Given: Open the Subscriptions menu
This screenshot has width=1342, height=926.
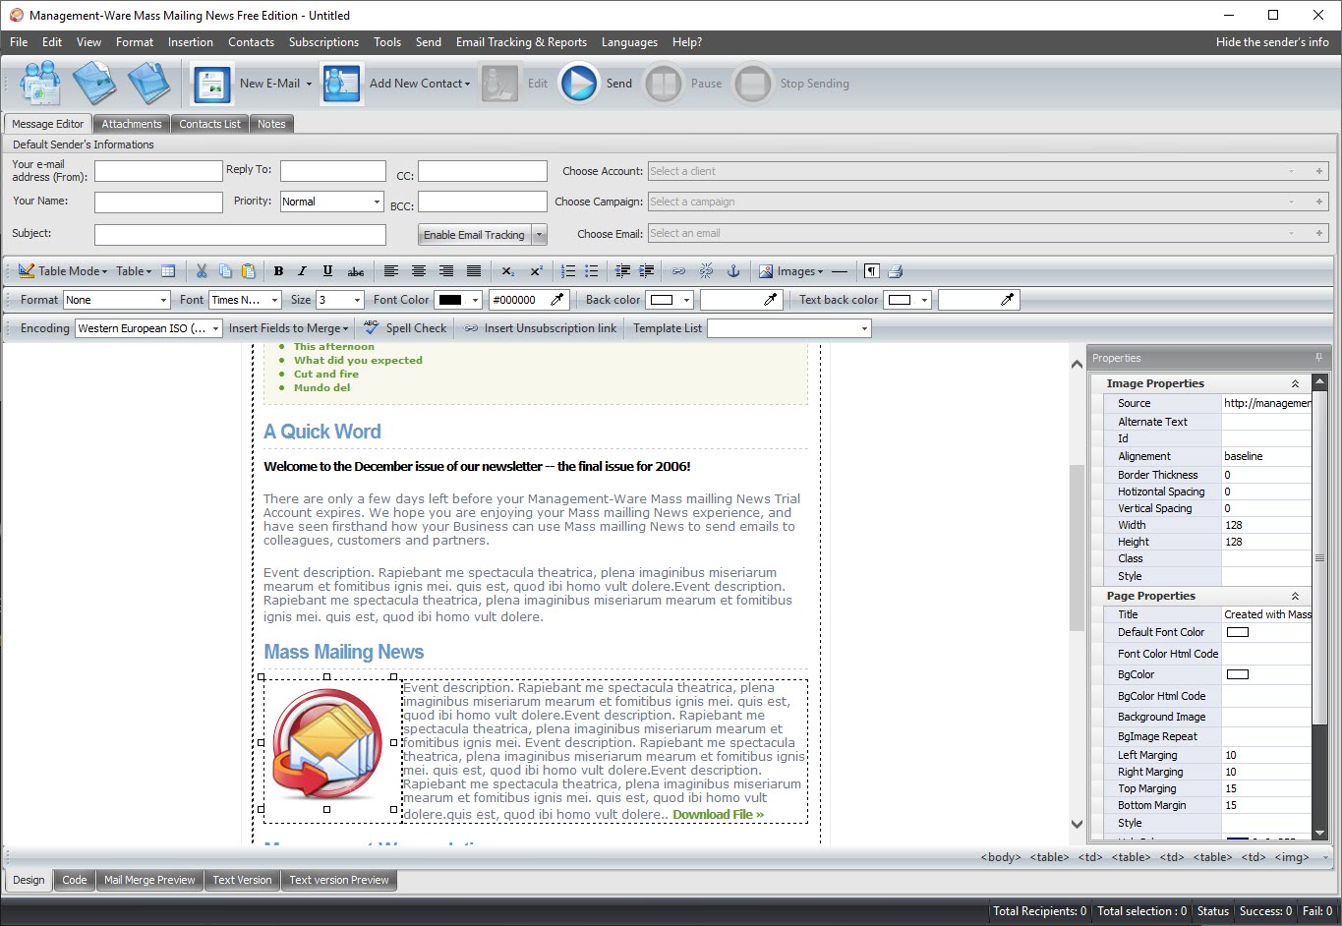Looking at the screenshot, I should (x=323, y=42).
